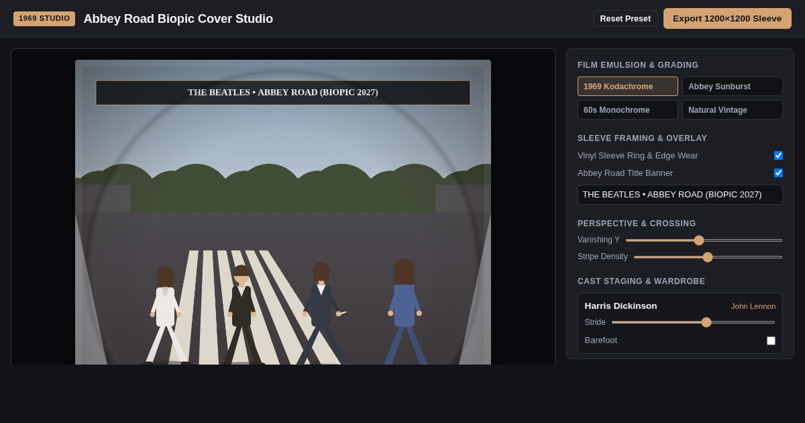The image size is (805, 423).
Task: Click the Perspective & Crossing heading
Action: pyautogui.click(x=637, y=224)
